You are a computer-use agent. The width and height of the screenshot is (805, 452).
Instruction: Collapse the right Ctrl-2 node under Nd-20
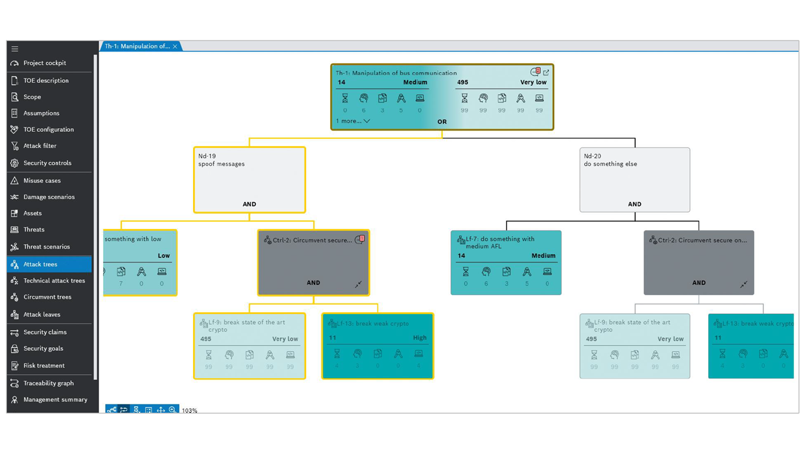coord(743,284)
